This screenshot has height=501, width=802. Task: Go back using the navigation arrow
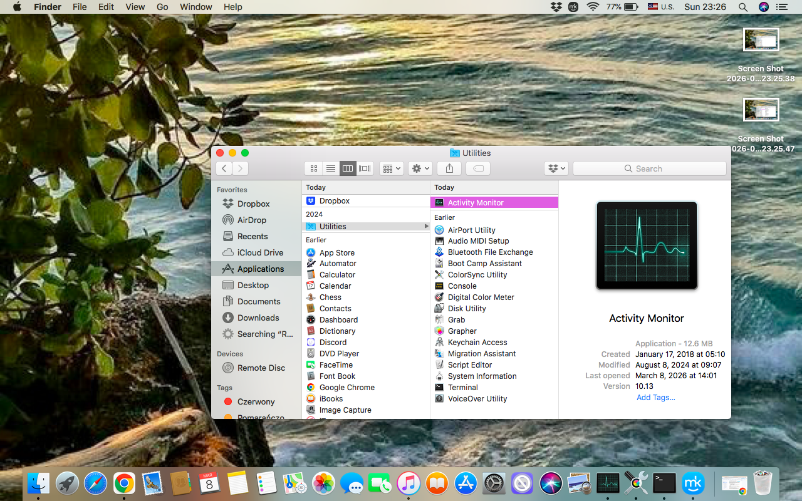click(224, 168)
